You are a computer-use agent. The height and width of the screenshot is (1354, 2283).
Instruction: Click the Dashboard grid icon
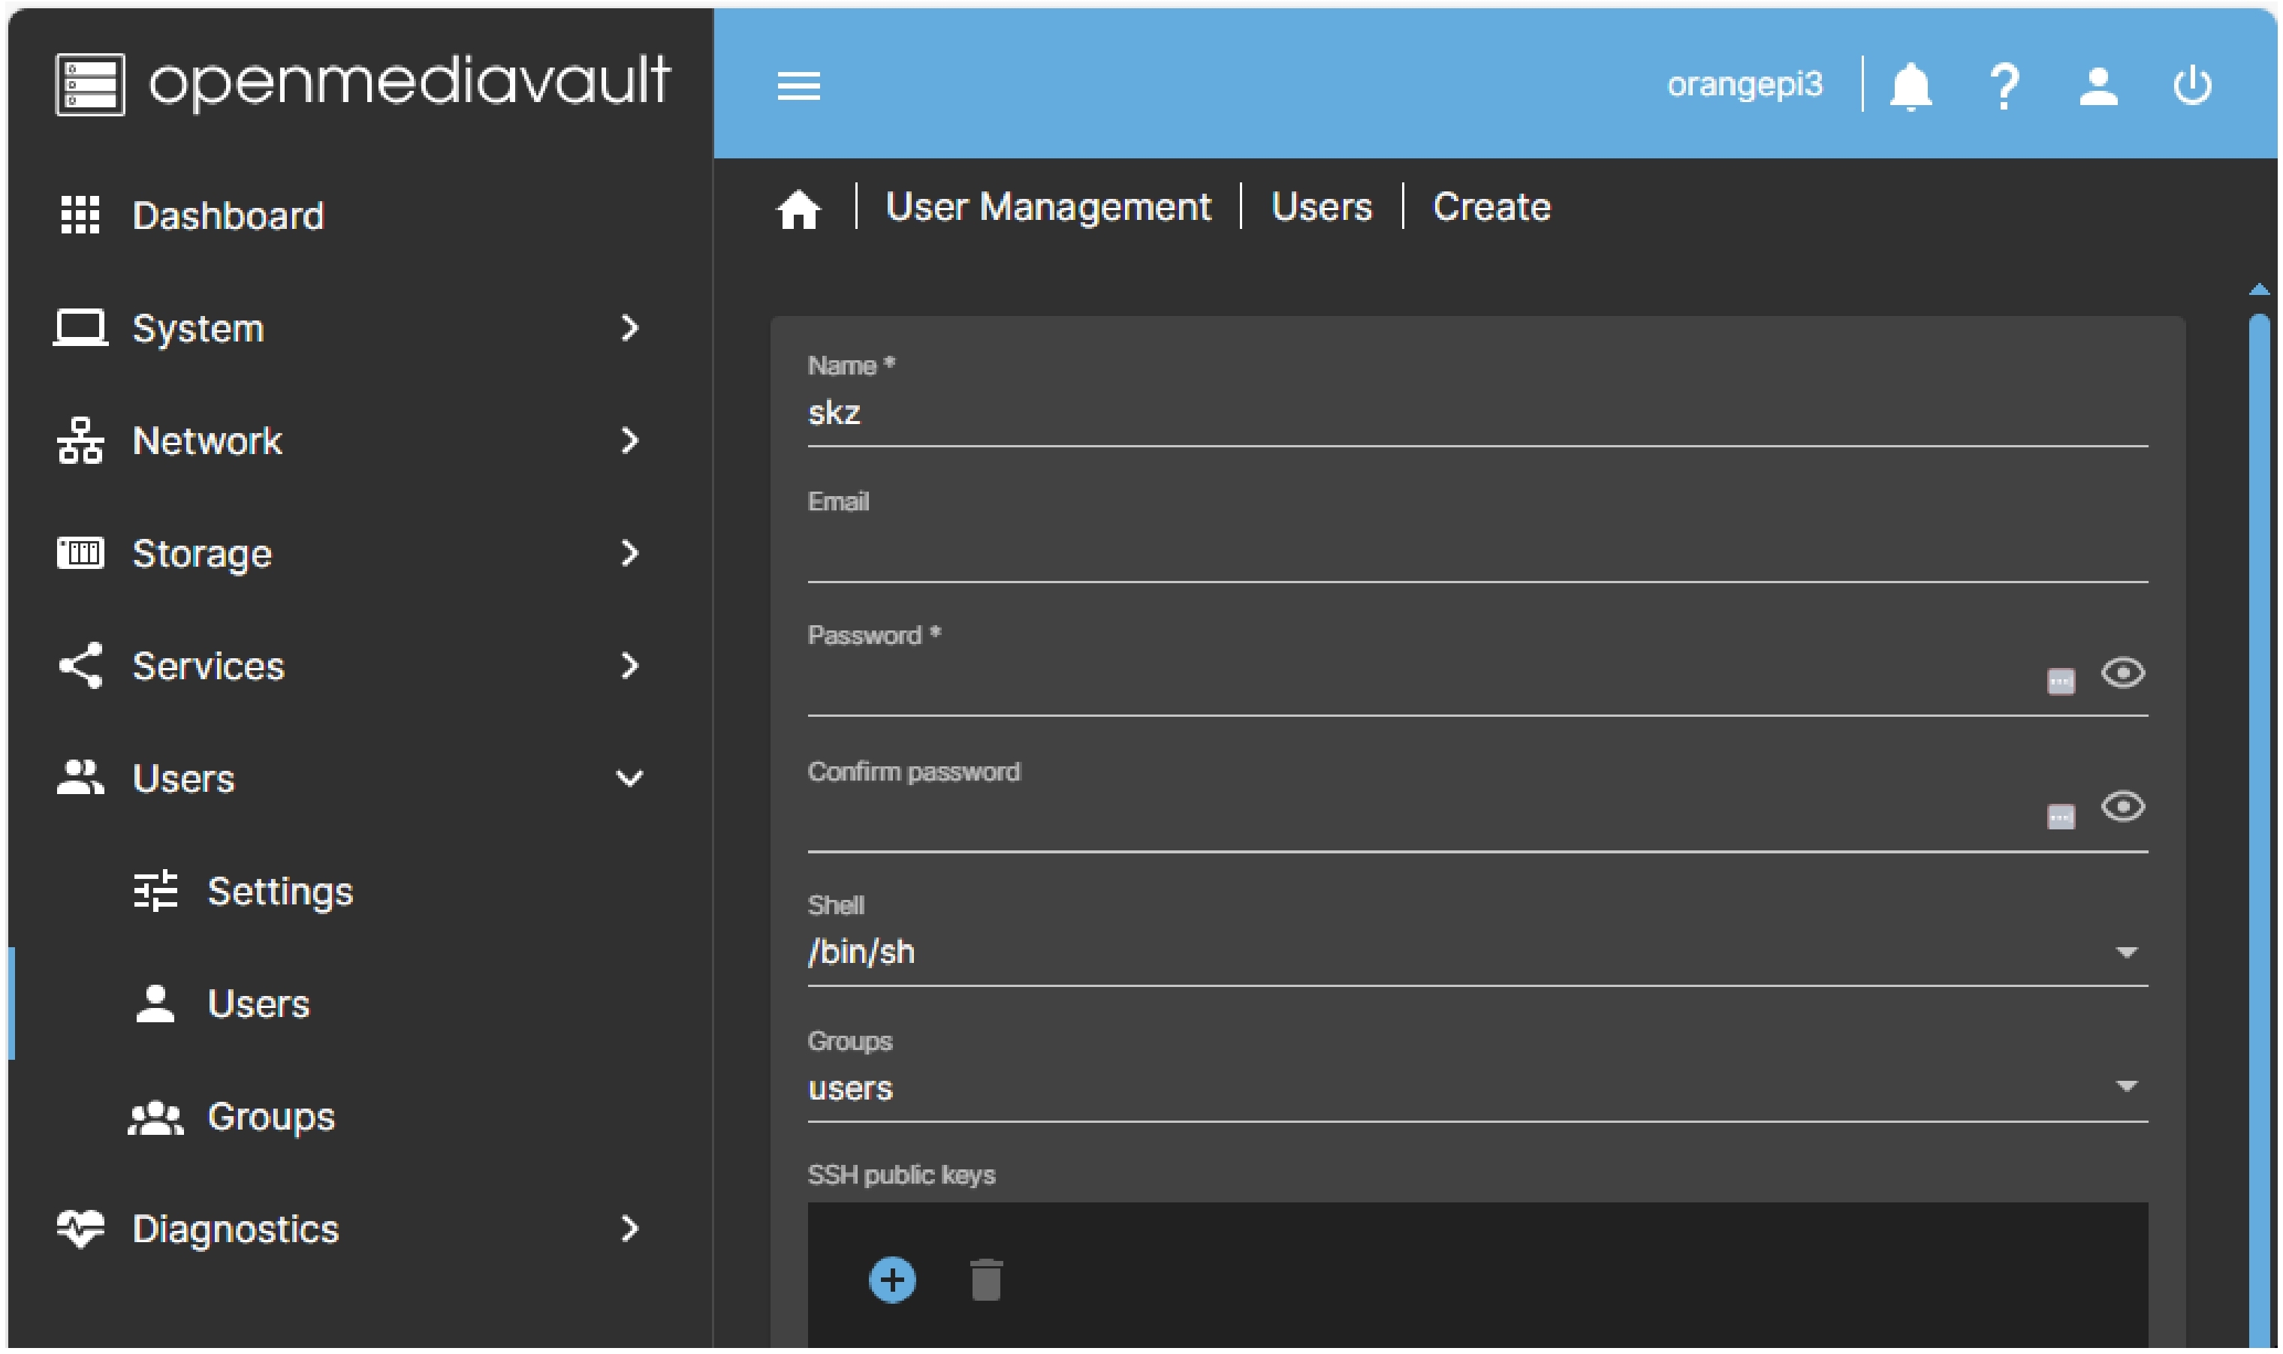point(80,215)
